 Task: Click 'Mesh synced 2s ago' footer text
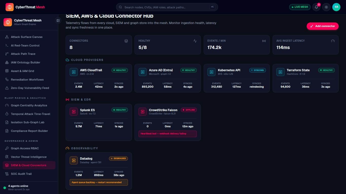[19, 189]
